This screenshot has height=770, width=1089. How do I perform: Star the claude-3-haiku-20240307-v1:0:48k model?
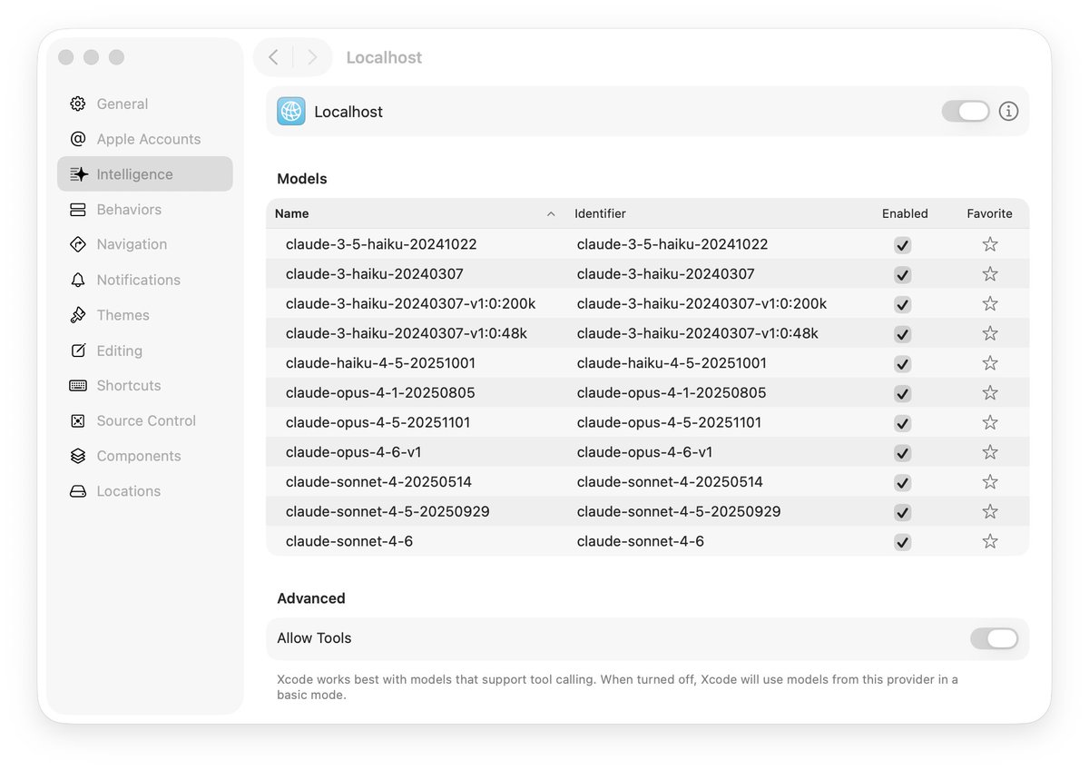990,333
